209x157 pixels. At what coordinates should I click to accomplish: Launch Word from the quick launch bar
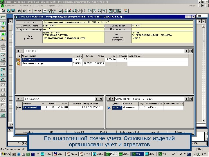click(x=33, y=154)
